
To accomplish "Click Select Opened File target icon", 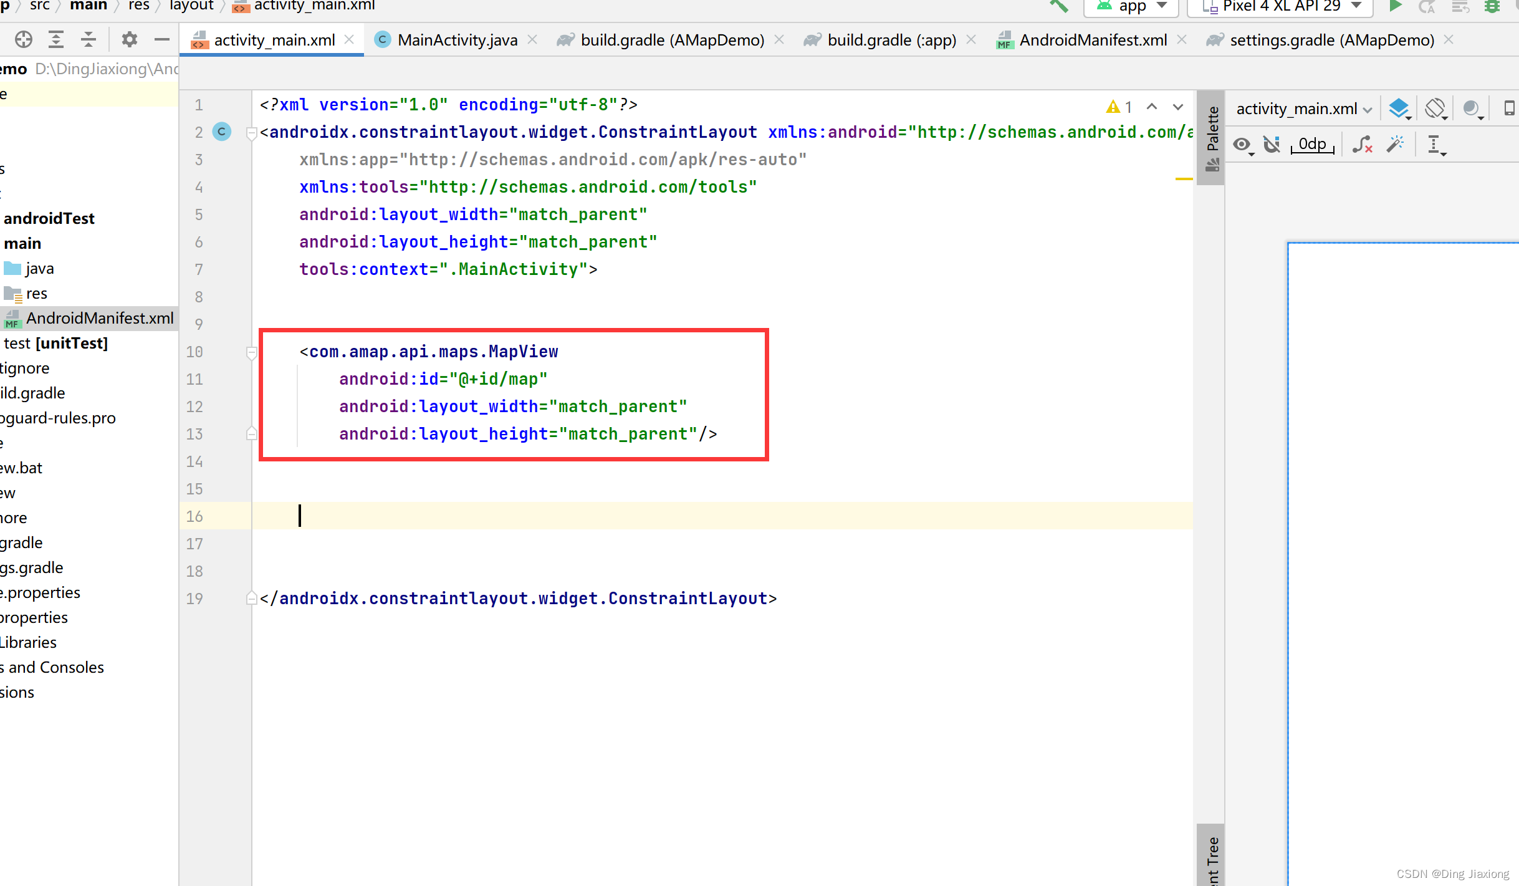I will pyautogui.click(x=24, y=40).
